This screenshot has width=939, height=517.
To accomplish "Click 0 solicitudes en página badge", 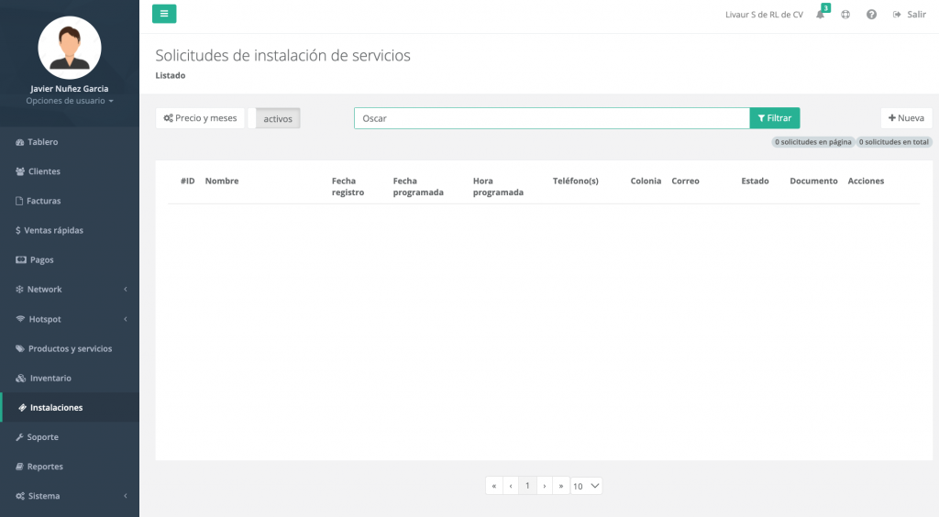I will coord(812,142).
